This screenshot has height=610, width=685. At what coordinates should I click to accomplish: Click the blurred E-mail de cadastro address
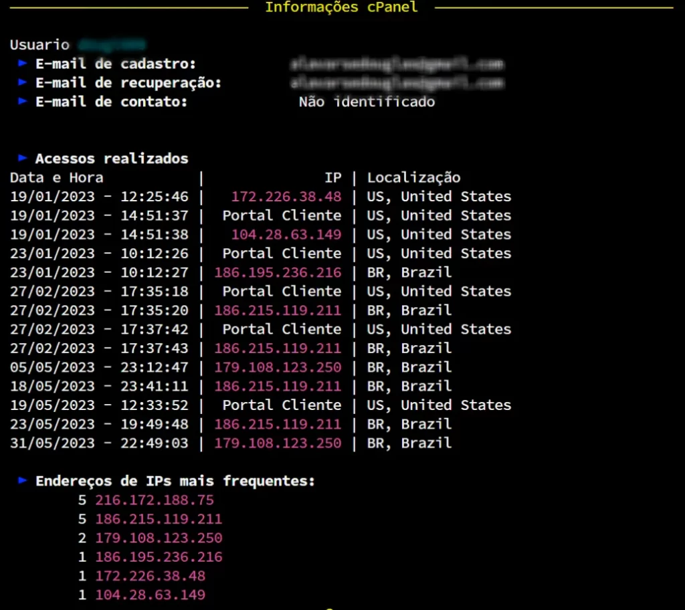[x=397, y=64]
